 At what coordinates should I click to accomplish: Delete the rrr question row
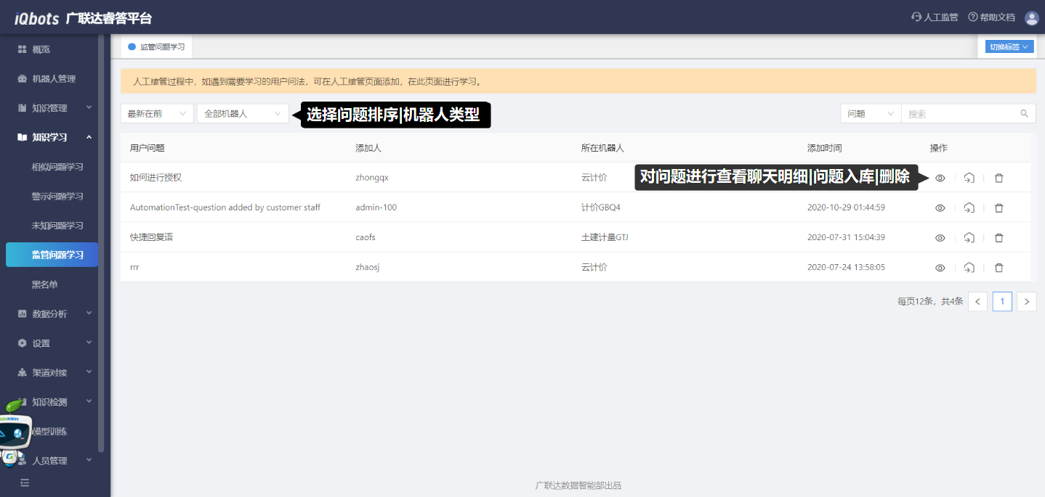(998, 268)
